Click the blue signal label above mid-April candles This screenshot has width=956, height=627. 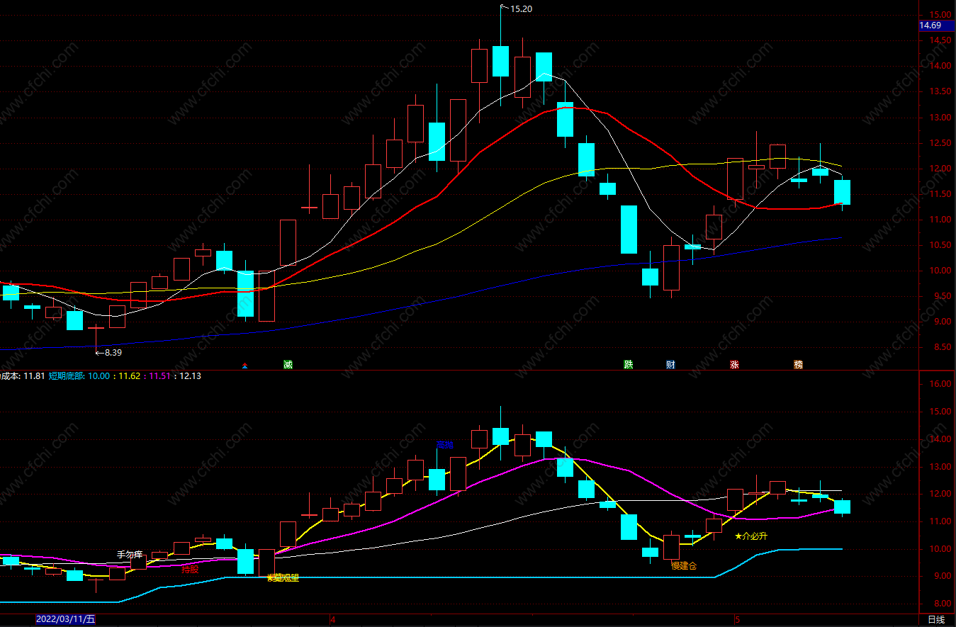[444, 445]
